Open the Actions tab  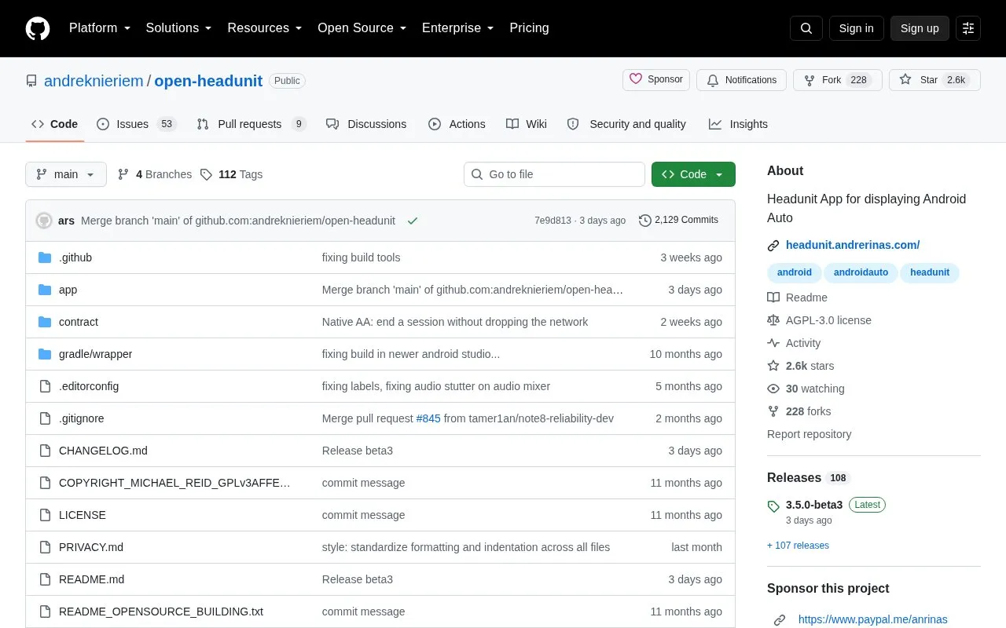(457, 124)
